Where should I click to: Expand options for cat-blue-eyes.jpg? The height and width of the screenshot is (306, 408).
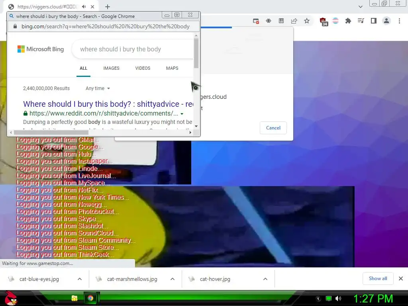click(80, 279)
